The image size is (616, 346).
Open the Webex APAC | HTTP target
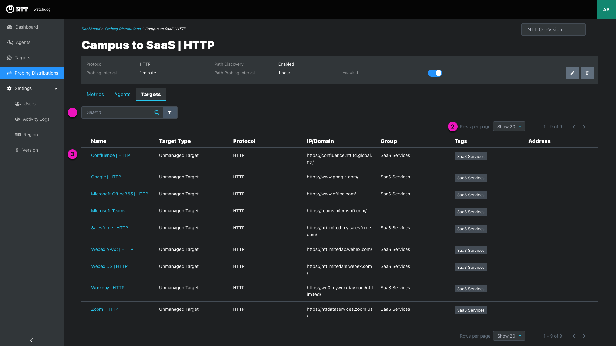112,249
